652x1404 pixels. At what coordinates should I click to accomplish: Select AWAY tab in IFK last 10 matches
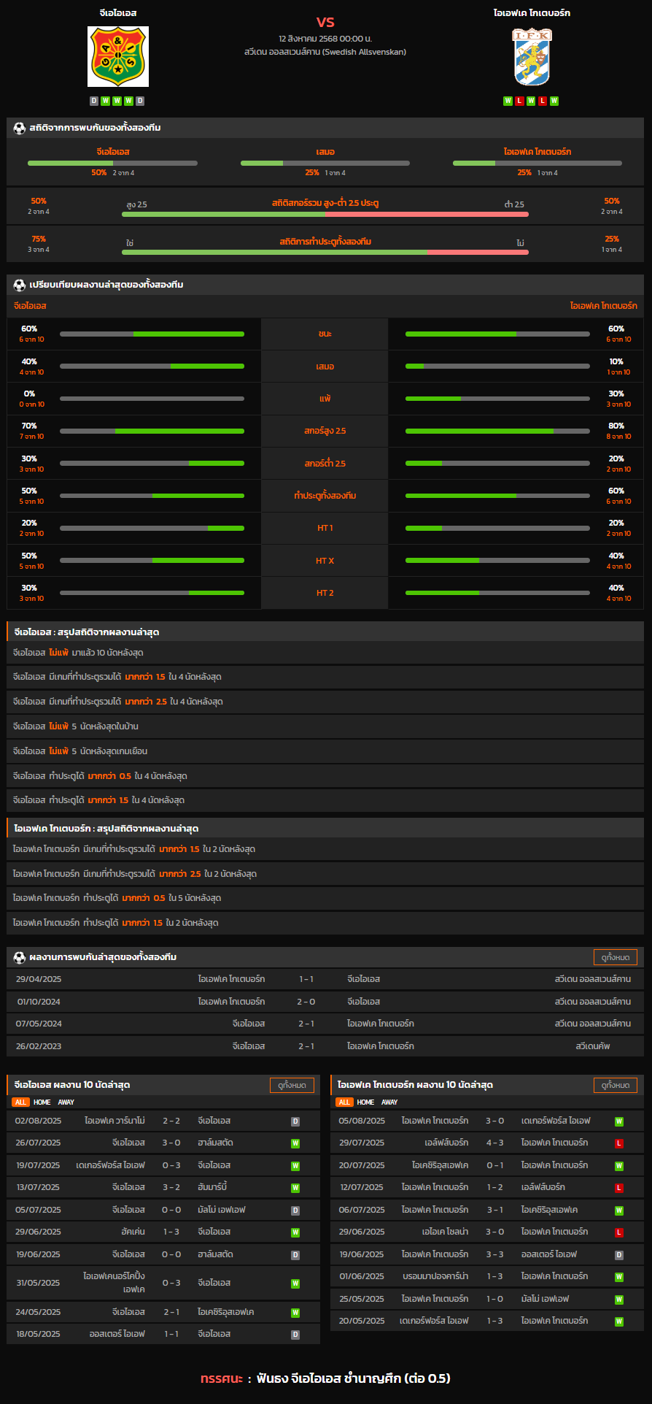390,1102
